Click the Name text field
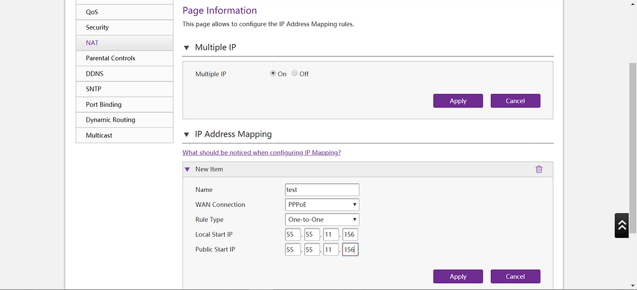The width and height of the screenshot is (637, 290). pos(322,190)
